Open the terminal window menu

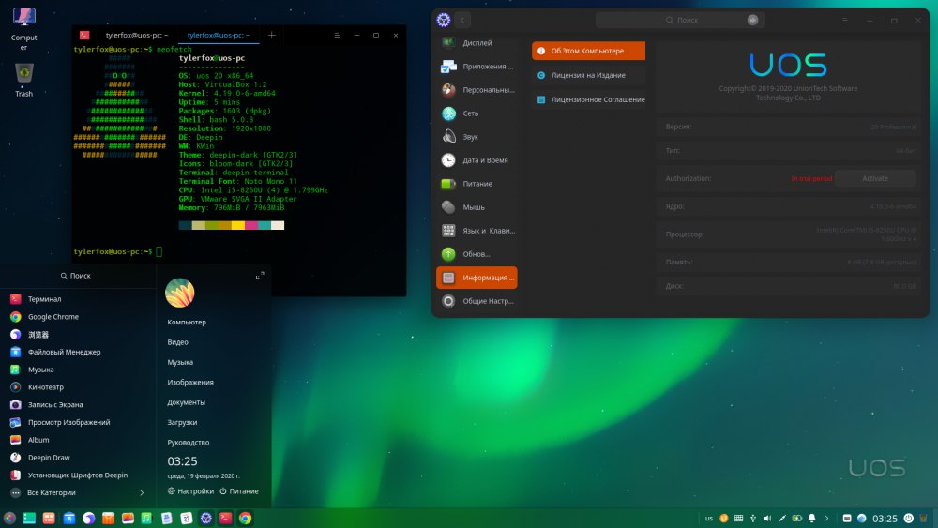[x=337, y=36]
